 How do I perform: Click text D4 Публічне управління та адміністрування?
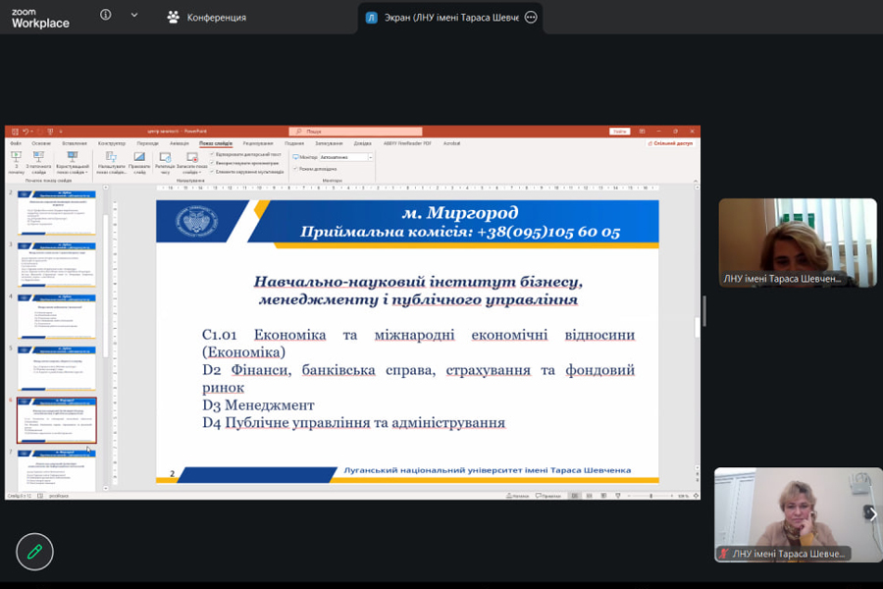click(x=353, y=423)
